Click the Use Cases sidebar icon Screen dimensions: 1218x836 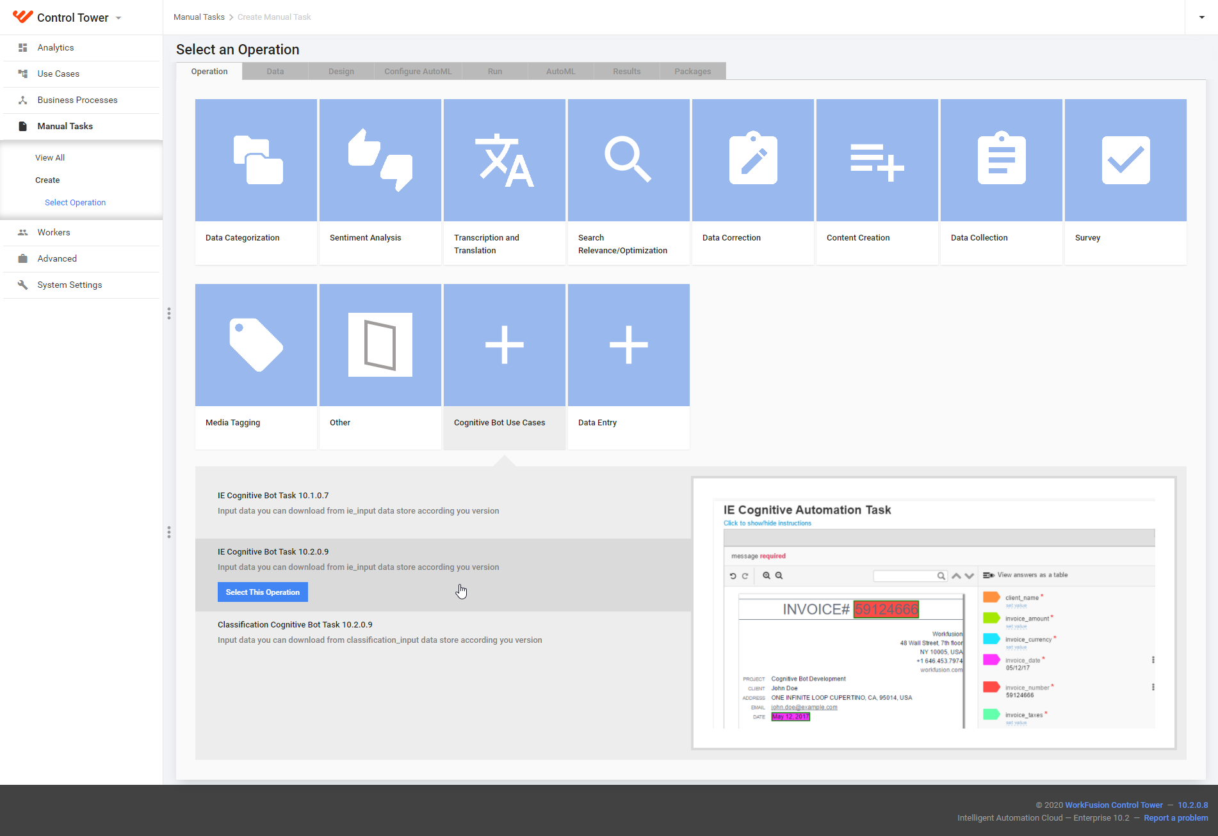tap(23, 74)
